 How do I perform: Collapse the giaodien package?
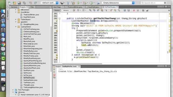[16, 22]
